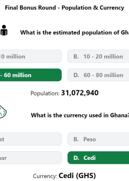Click the currency used in Ghana question
Viewport: 129px width, 181px height.
80,115
